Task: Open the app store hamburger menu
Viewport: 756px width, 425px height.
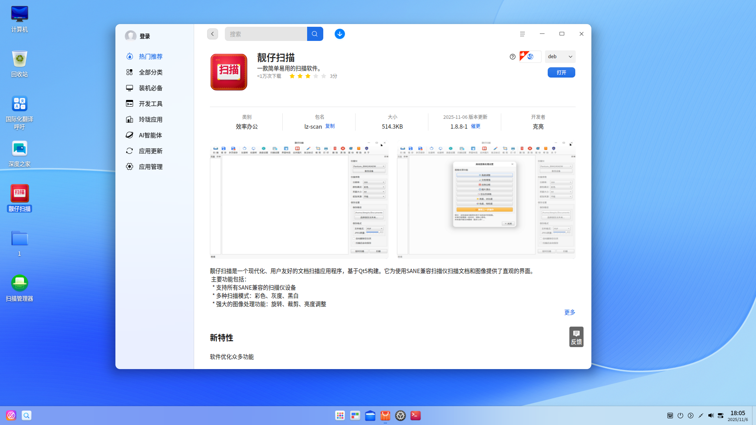Action: pyautogui.click(x=523, y=34)
